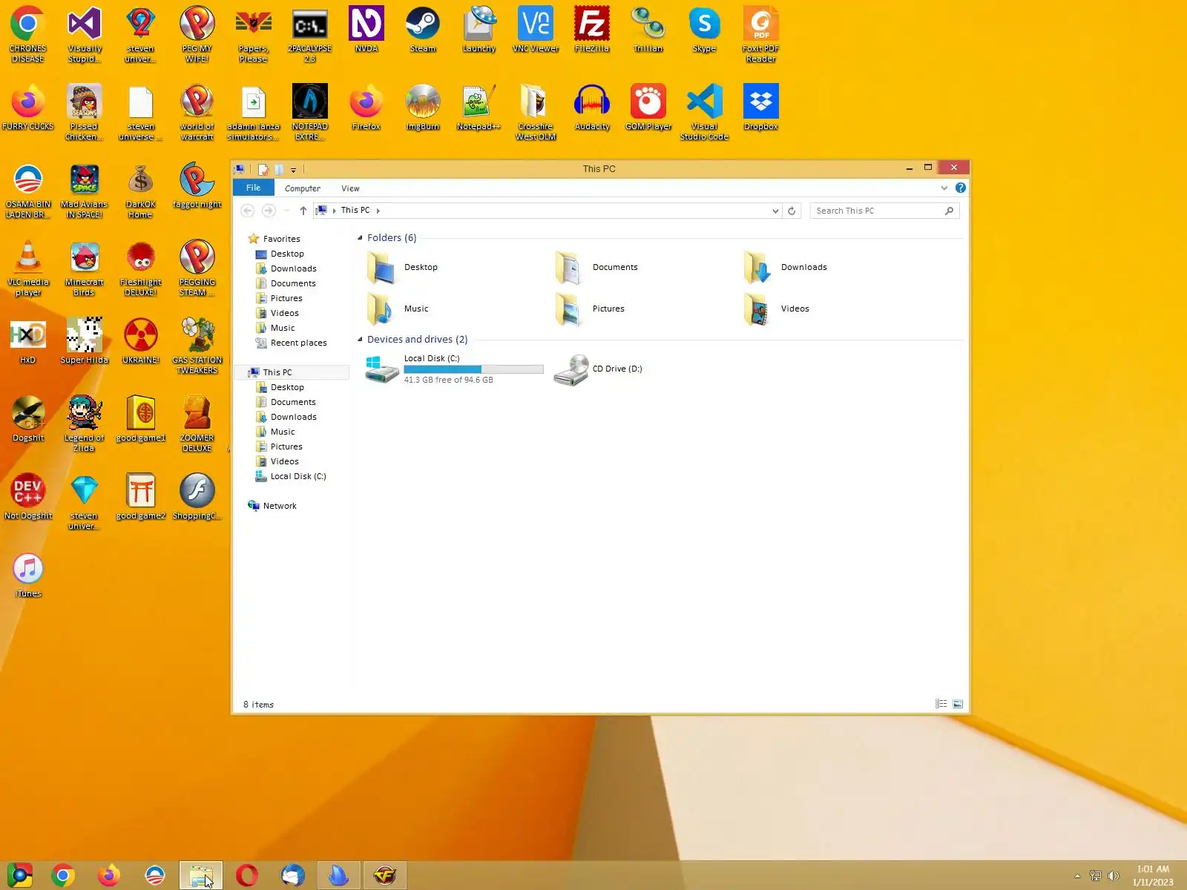Open the taskbar clock and date
The width and height of the screenshot is (1187, 890).
point(1153,876)
